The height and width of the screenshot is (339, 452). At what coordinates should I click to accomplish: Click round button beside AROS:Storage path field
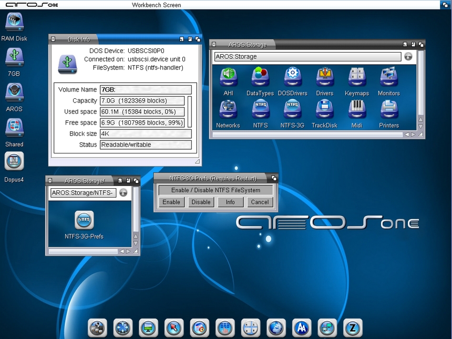point(408,57)
